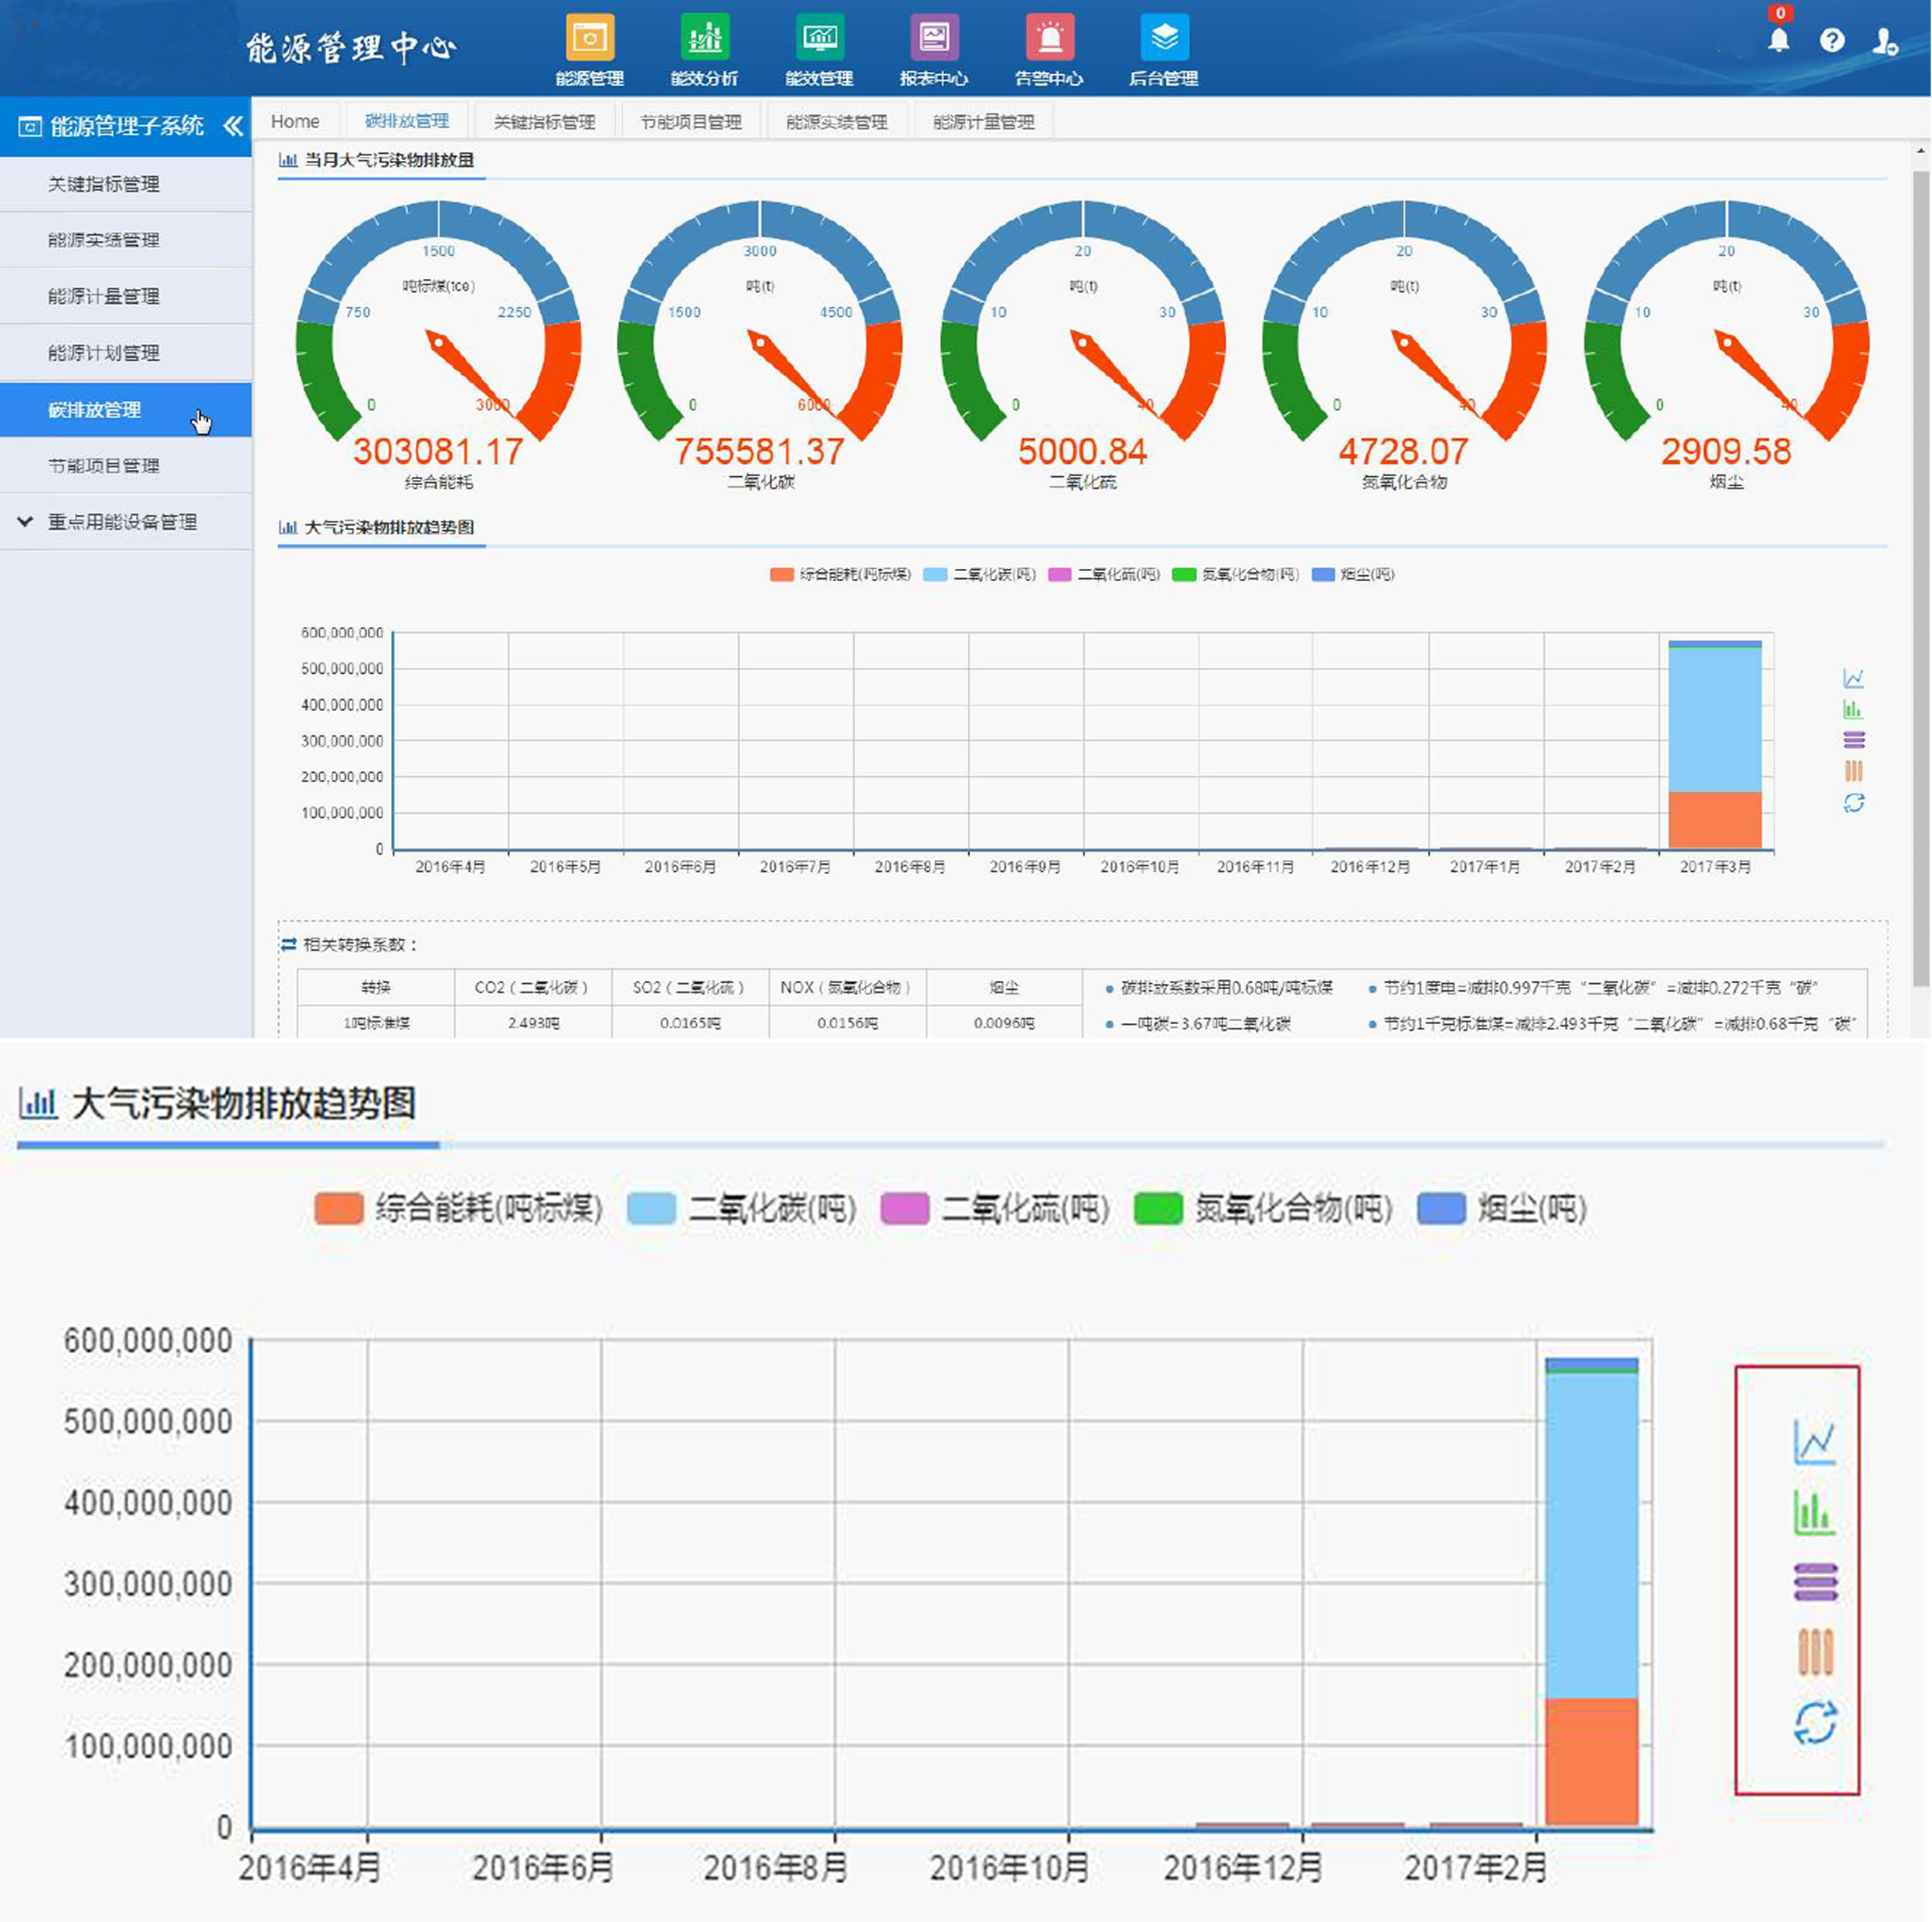The image size is (1932, 1922).
Task: Click the 4728.07 氮氧化合物 gauge value
Action: pos(1404,452)
